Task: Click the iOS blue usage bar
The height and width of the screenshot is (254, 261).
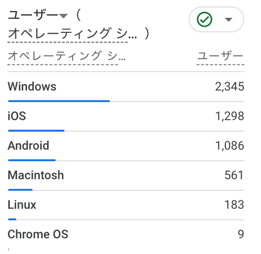Action: [36, 131]
